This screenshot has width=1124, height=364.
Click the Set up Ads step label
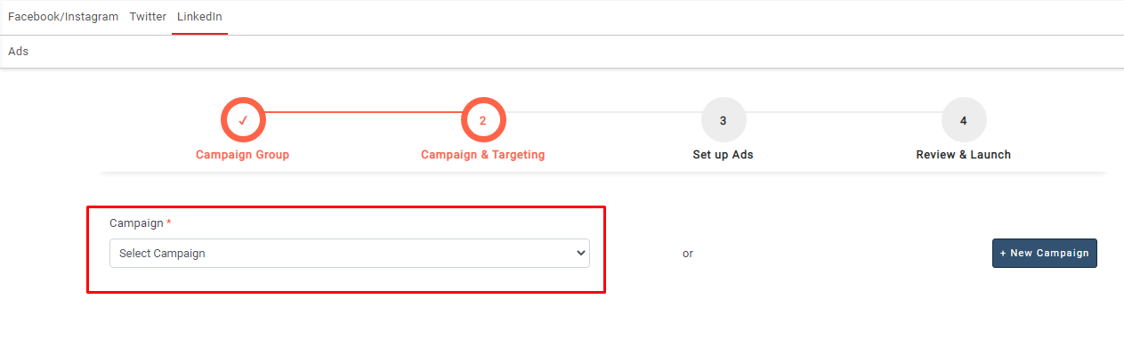(724, 155)
